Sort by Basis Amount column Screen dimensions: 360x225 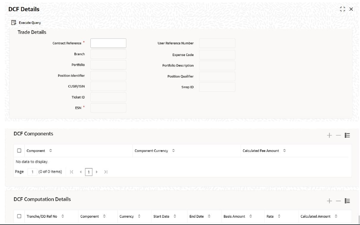click(250, 216)
